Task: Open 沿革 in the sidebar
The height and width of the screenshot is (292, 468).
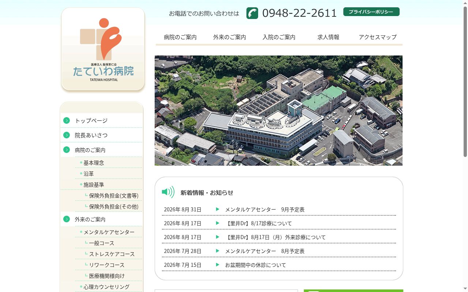Action: pyautogui.click(x=88, y=174)
